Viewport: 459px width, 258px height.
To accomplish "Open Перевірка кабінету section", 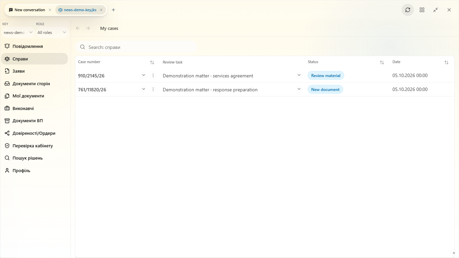I will click(x=35, y=146).
